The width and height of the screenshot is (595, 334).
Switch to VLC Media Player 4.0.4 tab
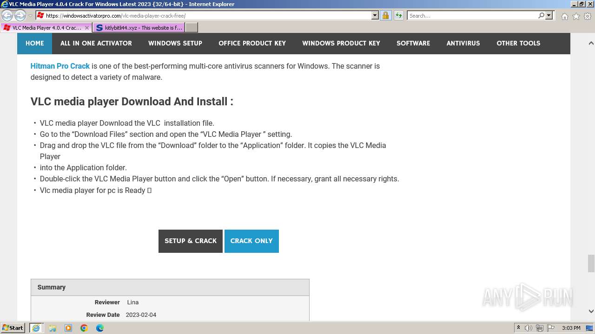click(x=46, y=28)
